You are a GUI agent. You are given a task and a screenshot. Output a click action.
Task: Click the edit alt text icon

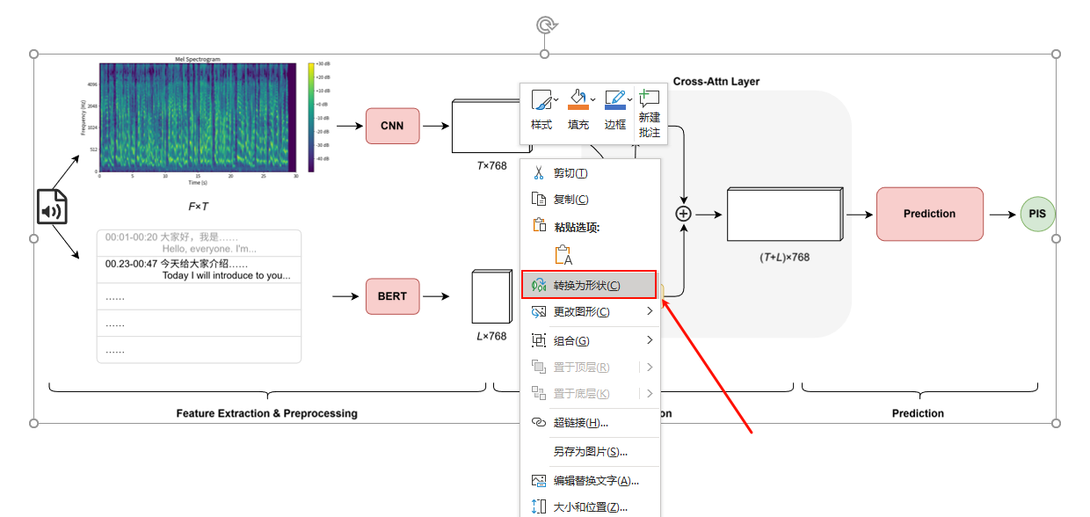[x=539, y=480]
